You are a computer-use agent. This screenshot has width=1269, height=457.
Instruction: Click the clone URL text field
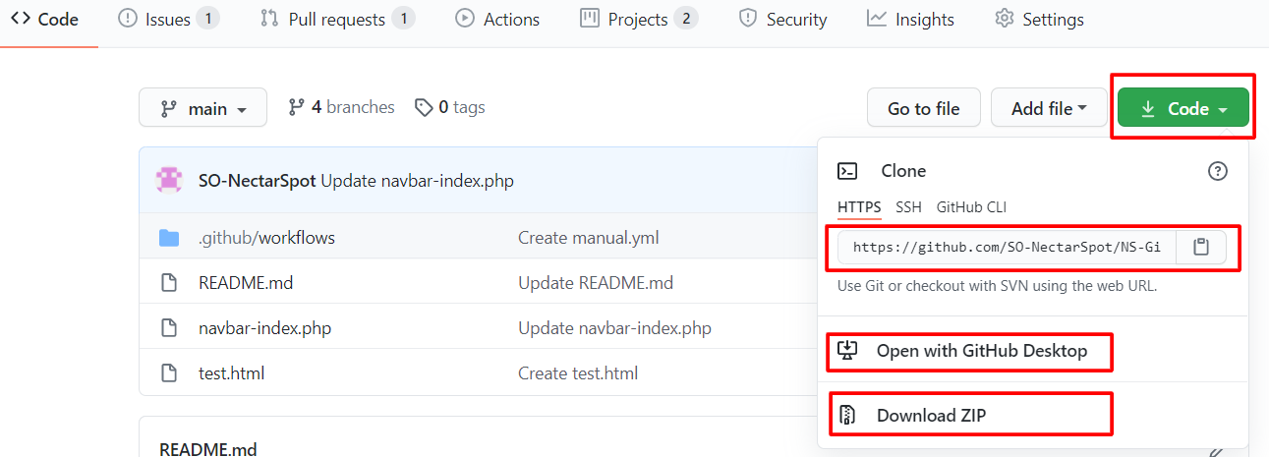point(1006,248)
